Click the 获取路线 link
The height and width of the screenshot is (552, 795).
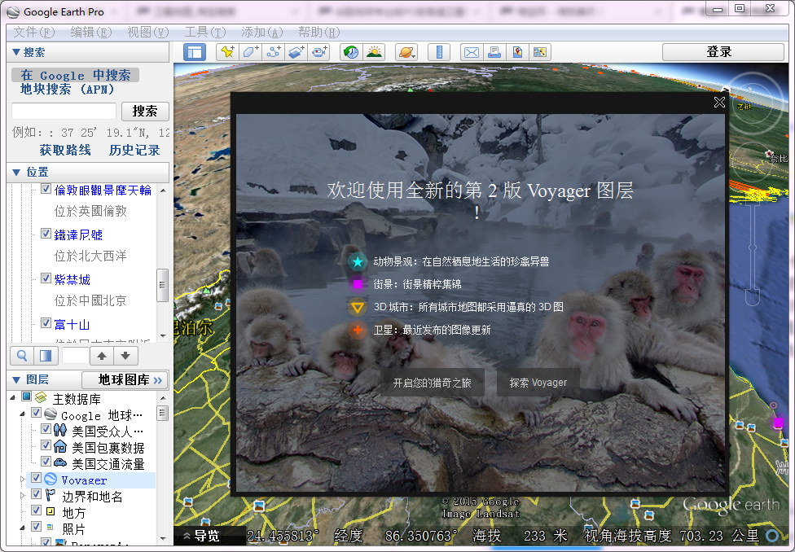[65, 150]
